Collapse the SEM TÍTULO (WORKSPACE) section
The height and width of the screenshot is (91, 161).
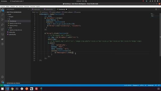pyautogui.click(x=14, y=12)
